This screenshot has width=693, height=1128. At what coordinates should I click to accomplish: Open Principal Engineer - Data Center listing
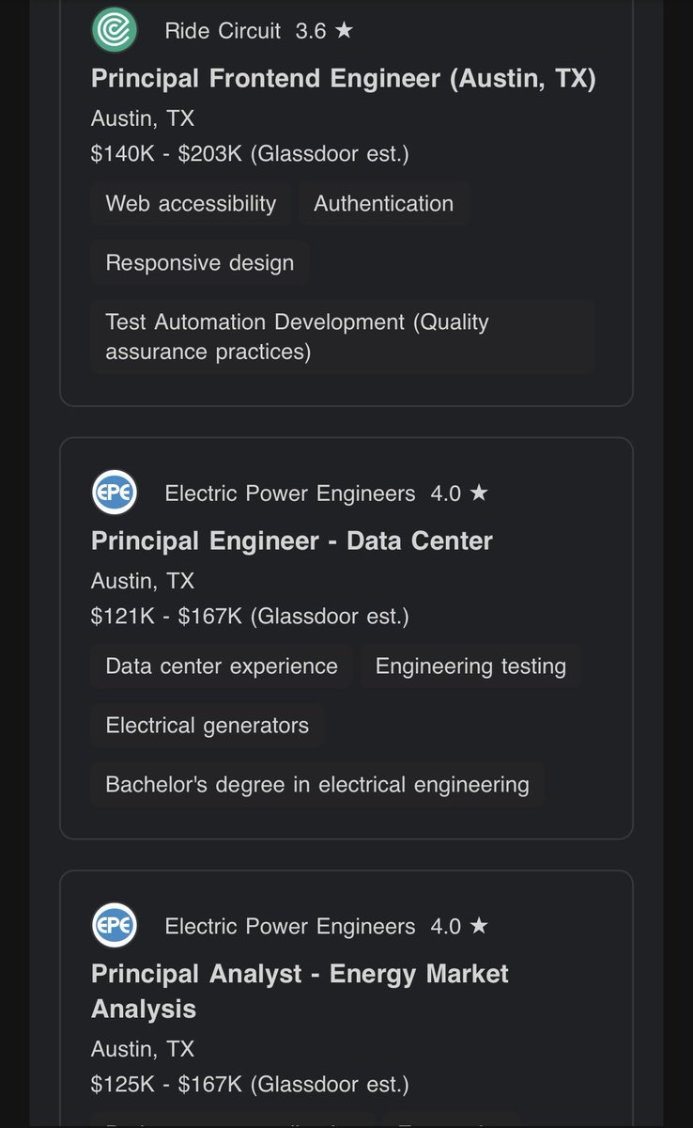pyautogui.click(x=292, y=540)
